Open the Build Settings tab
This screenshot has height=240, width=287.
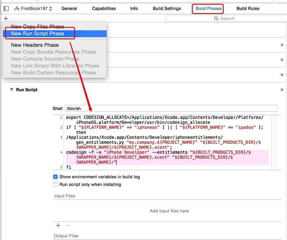point(167,8)
